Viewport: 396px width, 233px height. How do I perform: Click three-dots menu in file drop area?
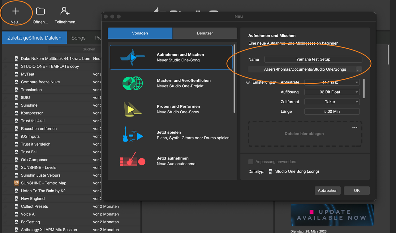(355, 128)
